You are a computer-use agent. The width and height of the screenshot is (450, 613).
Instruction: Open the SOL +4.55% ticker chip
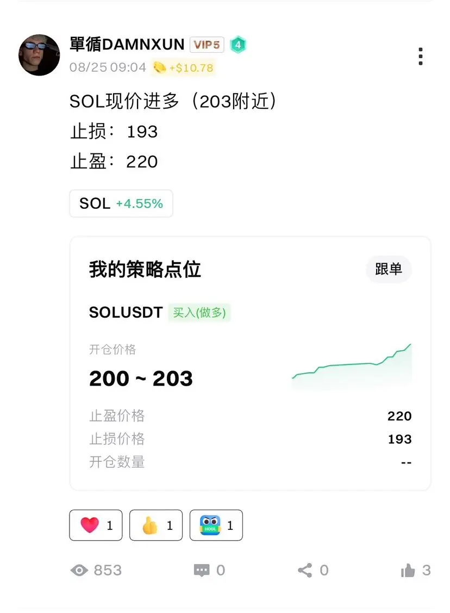pyautogui.click(x=121, y=203)
